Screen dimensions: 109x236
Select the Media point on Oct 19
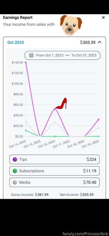tap(99, 128)
